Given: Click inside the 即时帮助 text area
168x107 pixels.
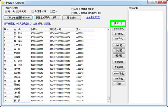Looking at the screenshot, I should pyautogui.click(x=146, y=57).
